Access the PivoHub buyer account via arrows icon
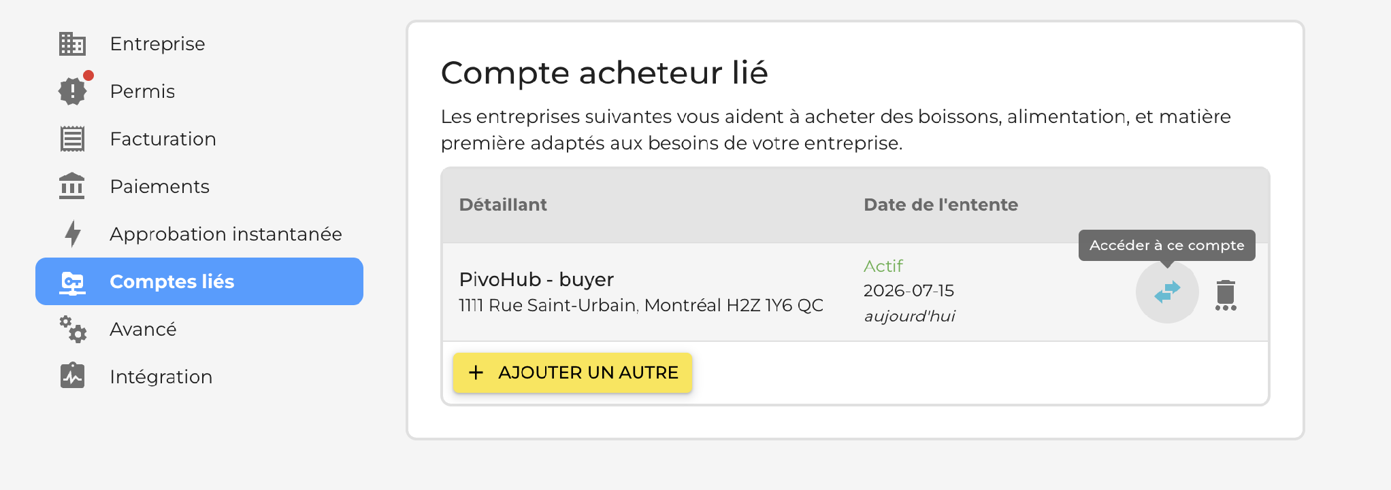This screenshot has width=1391, height=490. pyautogui.click(x=1167, y=292)
